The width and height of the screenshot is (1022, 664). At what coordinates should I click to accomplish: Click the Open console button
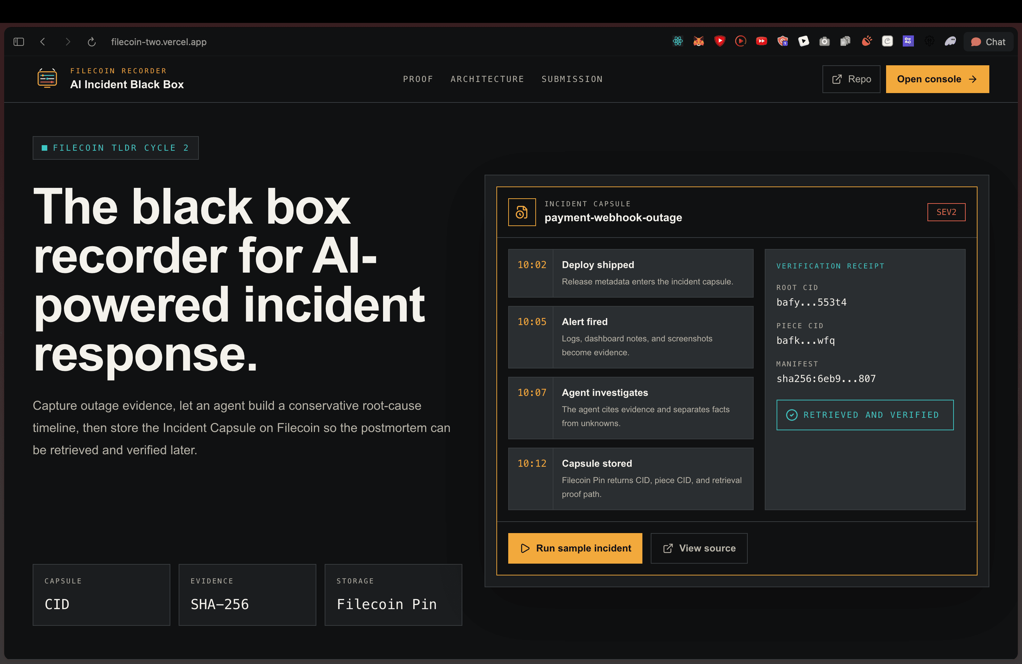[938, 79]
